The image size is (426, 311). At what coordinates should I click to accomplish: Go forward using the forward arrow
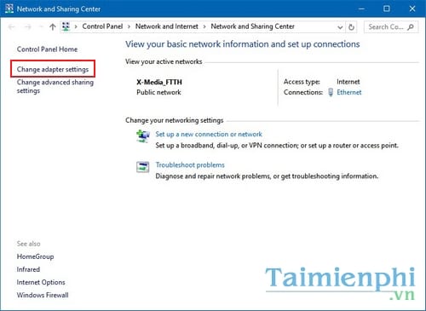[x=27, y=27]
